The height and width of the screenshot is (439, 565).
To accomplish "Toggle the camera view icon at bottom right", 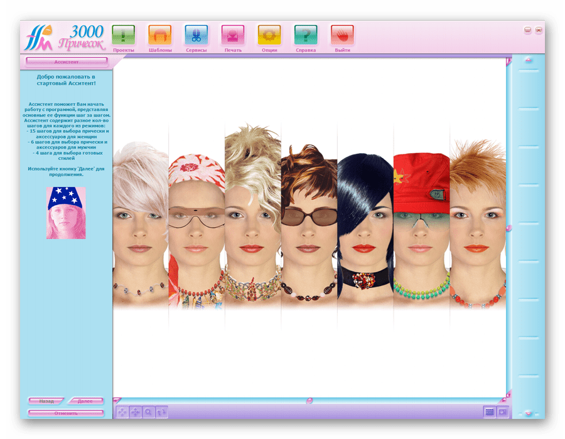I will pos(502,411).
